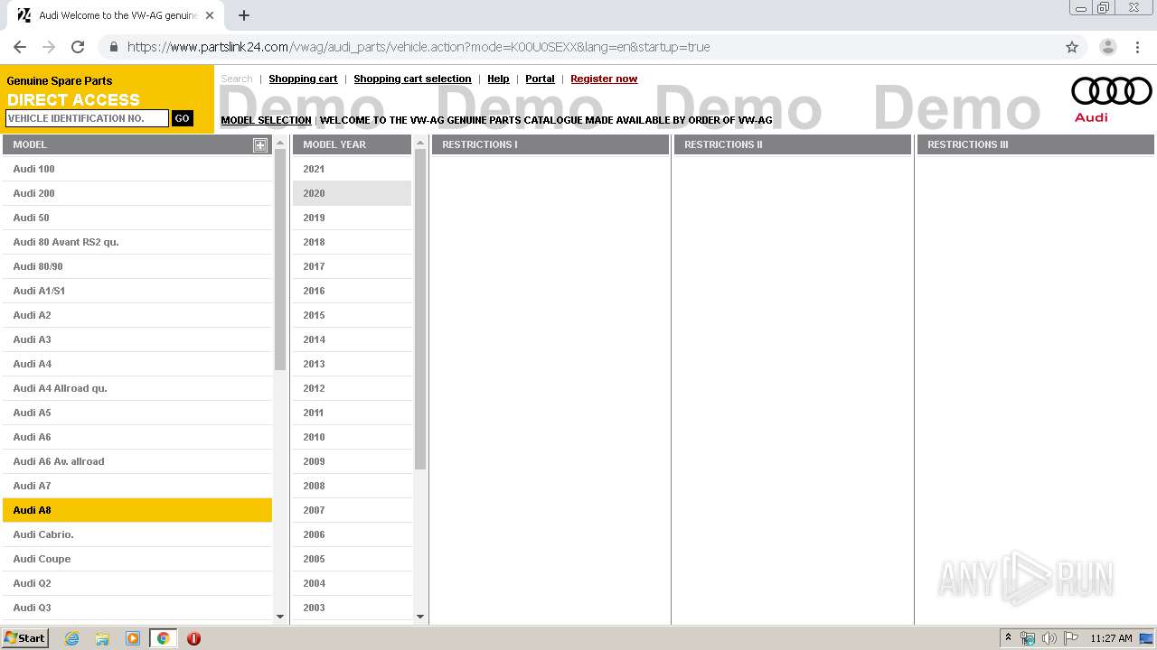Choose model year 2007
Viewport: 1157px width, 650px height.
[x=352, y=510]
